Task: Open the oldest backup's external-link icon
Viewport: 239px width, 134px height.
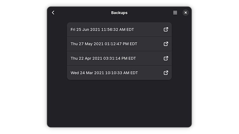Action: pos(166,73)
